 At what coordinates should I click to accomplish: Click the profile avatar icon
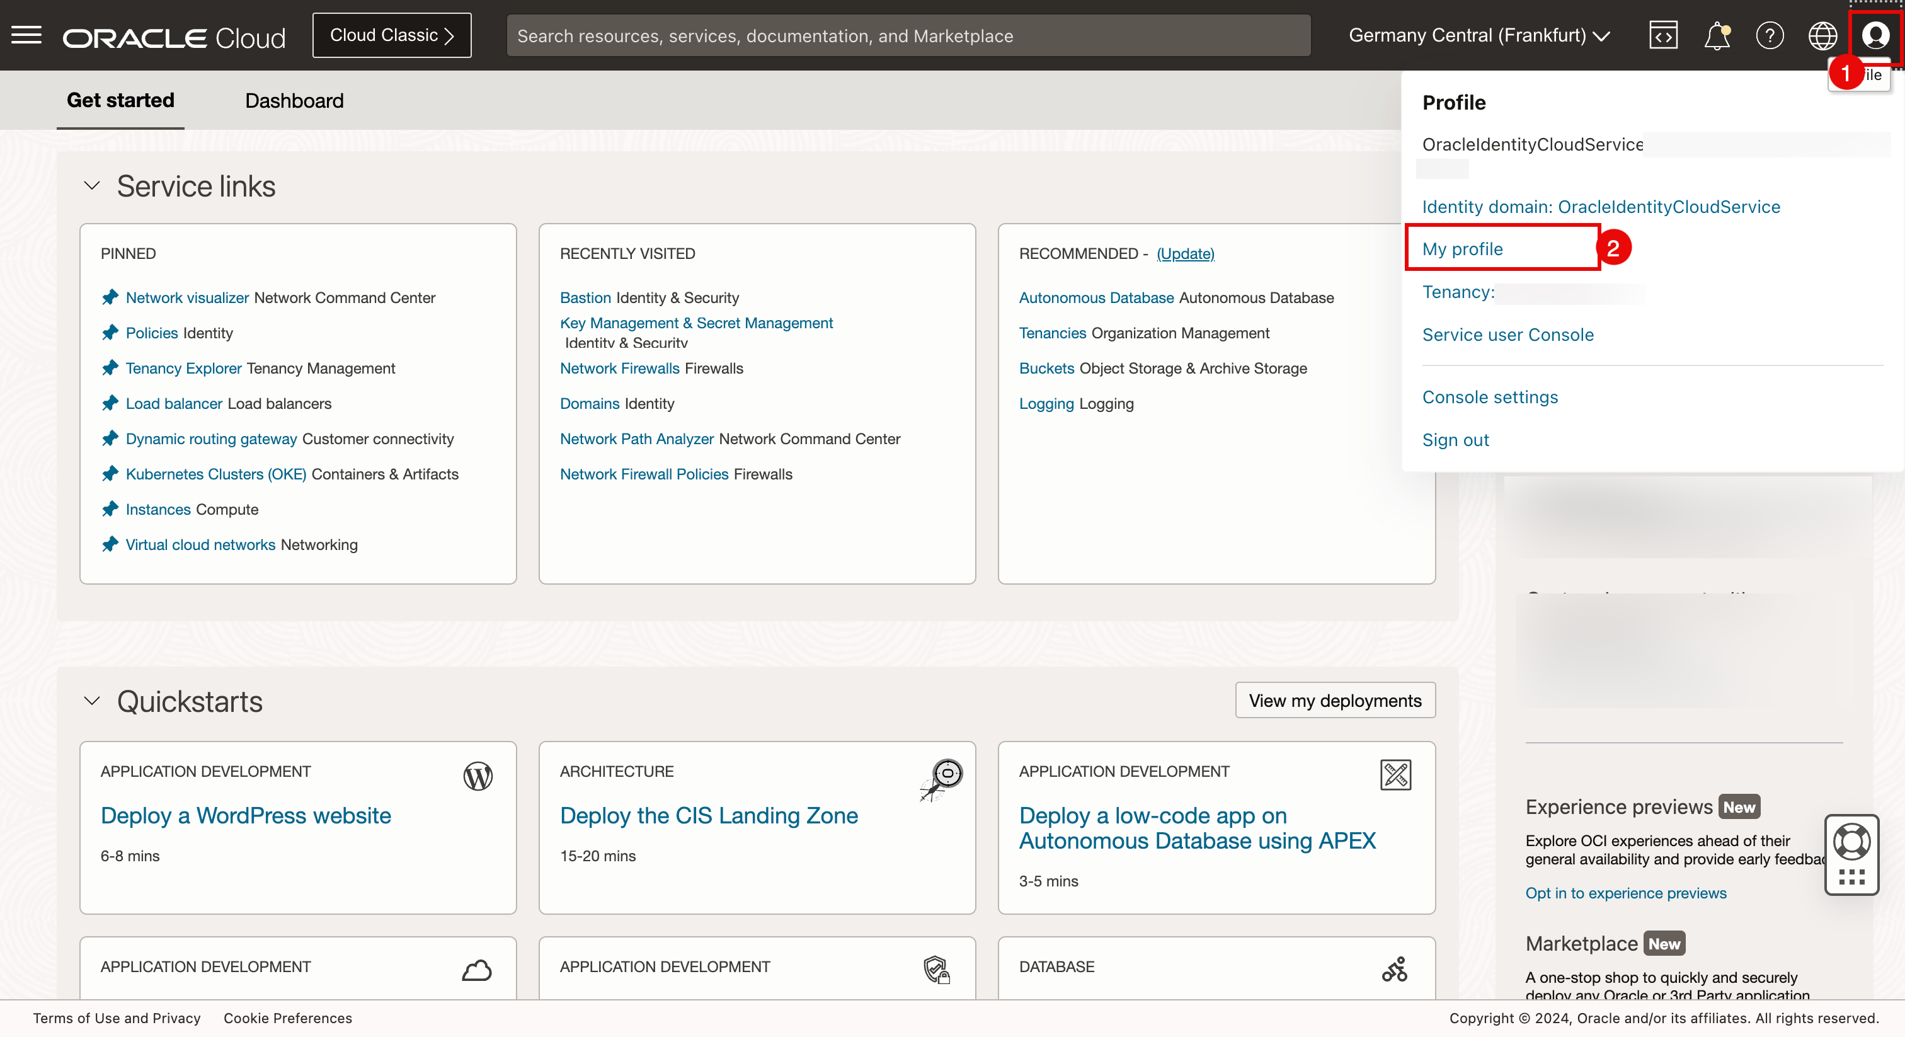pos(1875,35)
